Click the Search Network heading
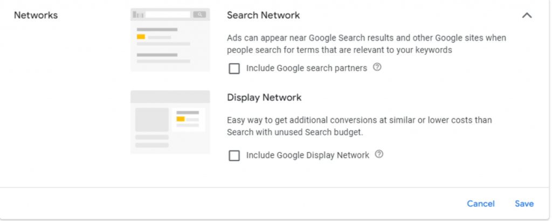Viewport: 552px width, 221px height. tap(263, 15)
